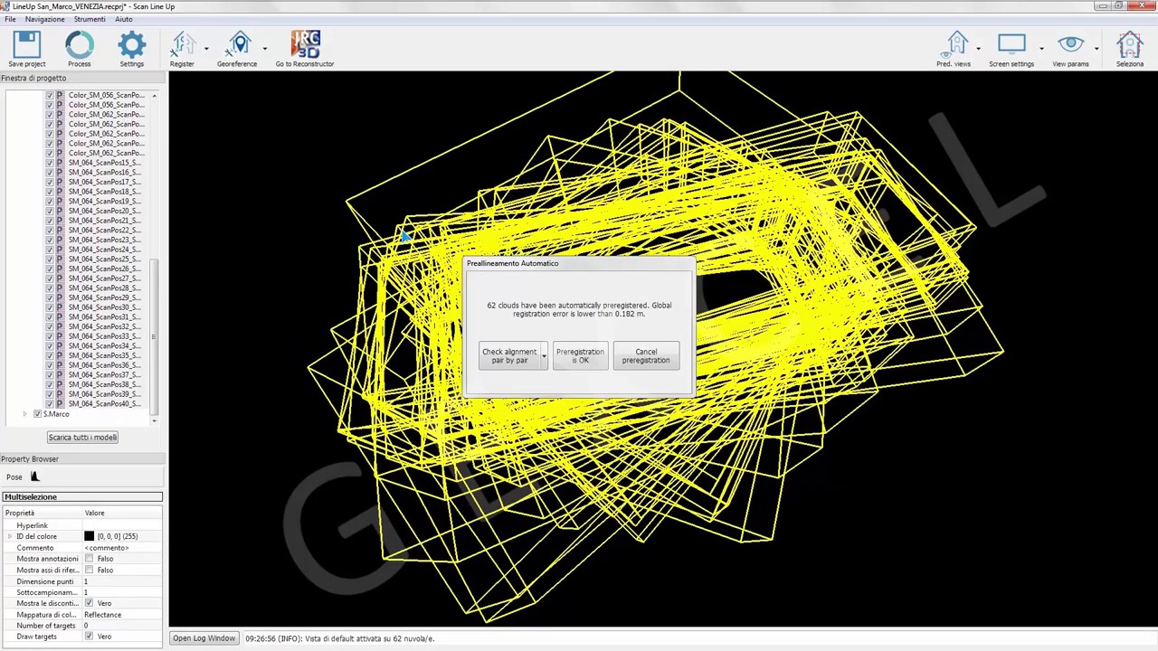Select the S.Marco tree item label
The image size is (1158, 651).
(56, 414)
